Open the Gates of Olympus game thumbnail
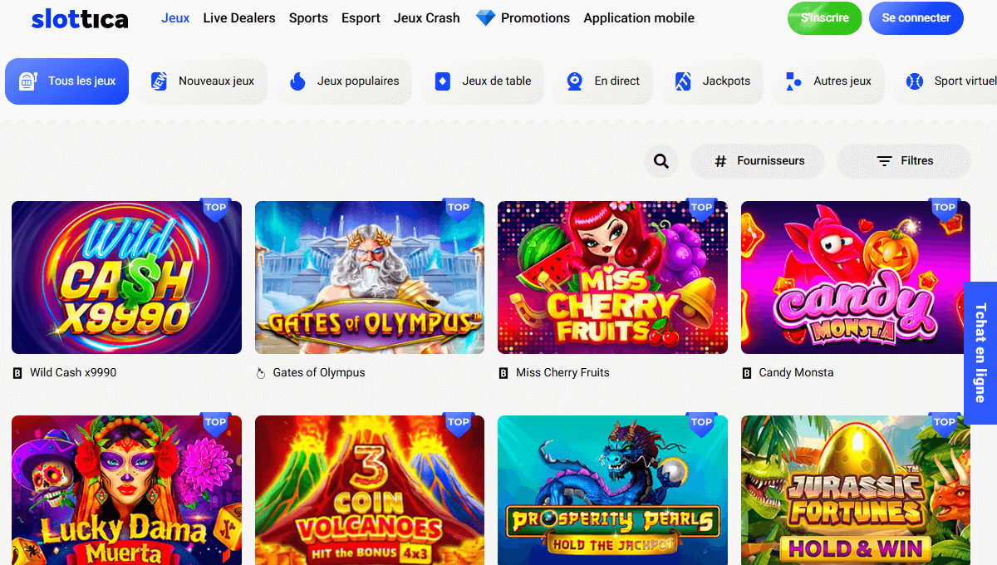This screenshot has width=997, height=565. pyautogui.click(x=370, y=278)
